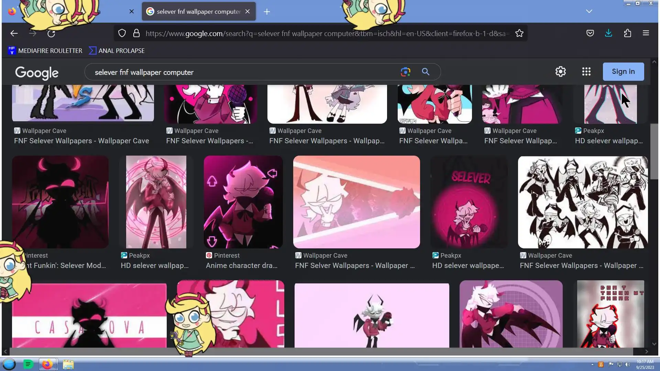Screen dimensions: 660x371
Task: Open the Google apps grid
Action: [x=586, y=71]
